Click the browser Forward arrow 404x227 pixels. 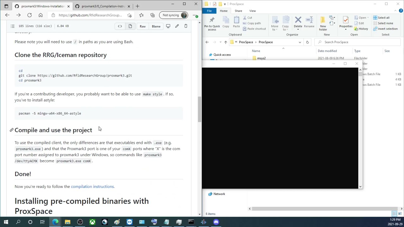(x=18, y=15)
